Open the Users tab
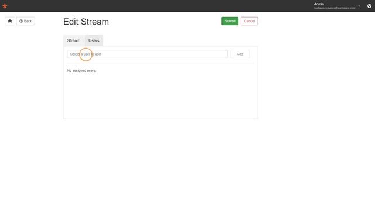This screenshot has width=375, height=221. (94, 40)
